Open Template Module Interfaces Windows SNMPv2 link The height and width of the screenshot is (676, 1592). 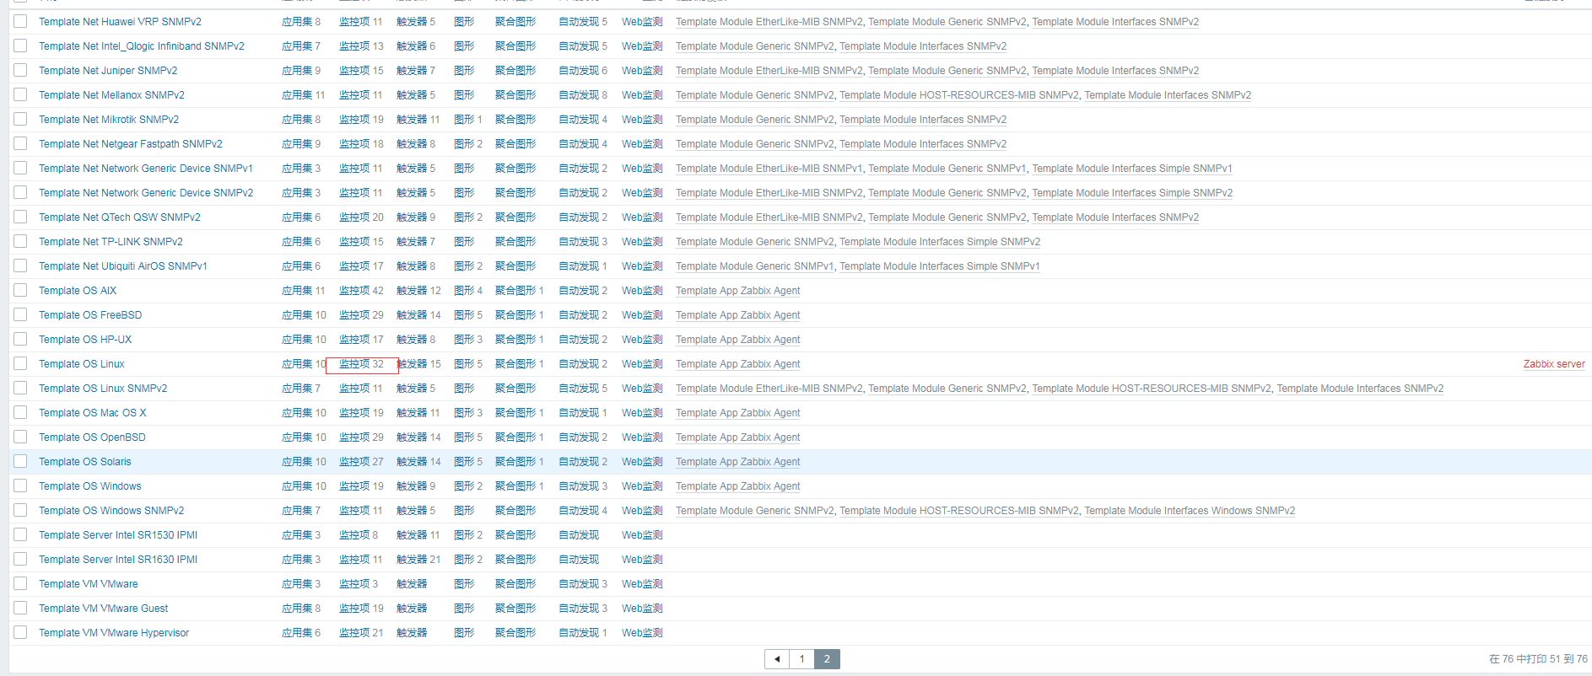click(1190, 511)
